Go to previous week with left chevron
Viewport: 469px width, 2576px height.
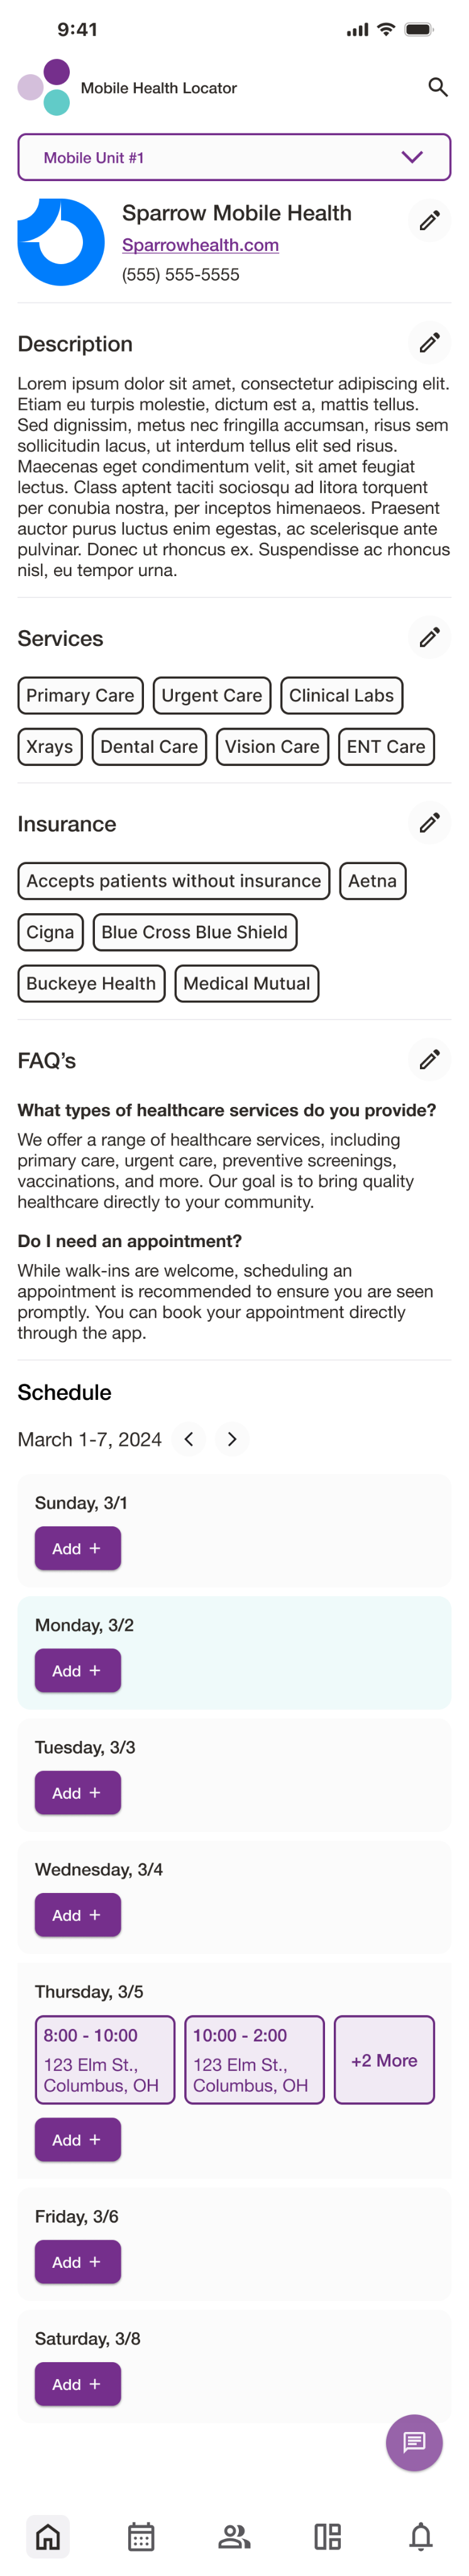(x=189, y=1439)
